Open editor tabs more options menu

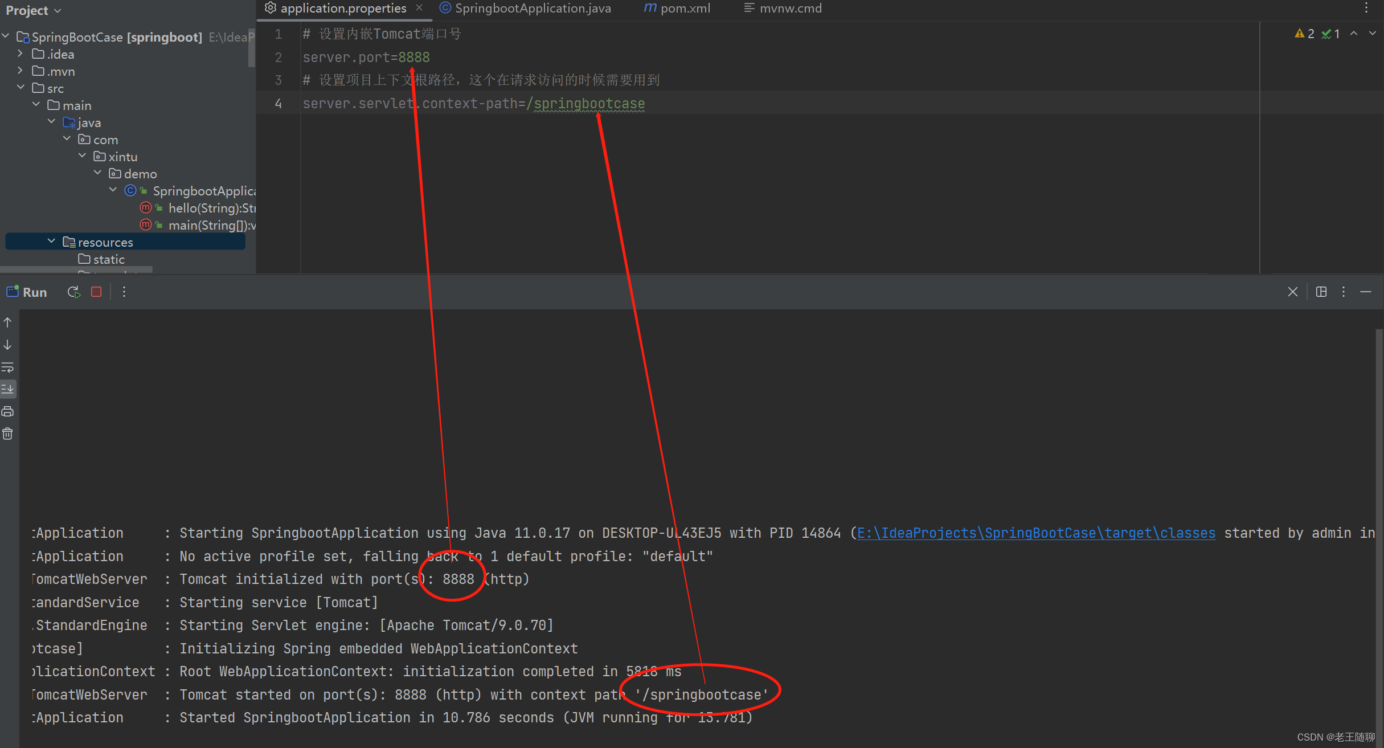tap(1366, 8)
